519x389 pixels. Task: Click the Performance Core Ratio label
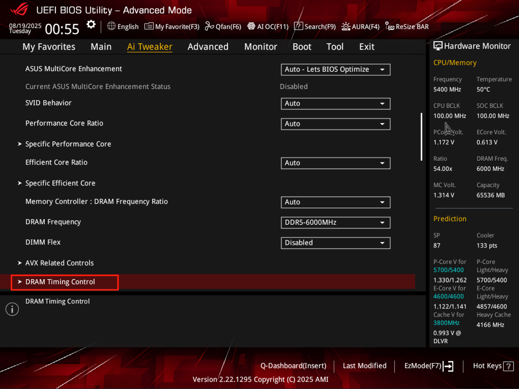pos(64,124)
